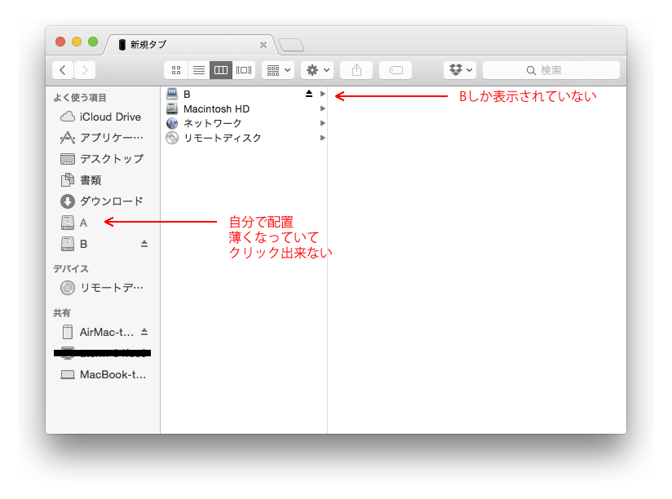Click the edit tags toolbar button
This screenshot has width=672, height=499.
click(396, 70)
